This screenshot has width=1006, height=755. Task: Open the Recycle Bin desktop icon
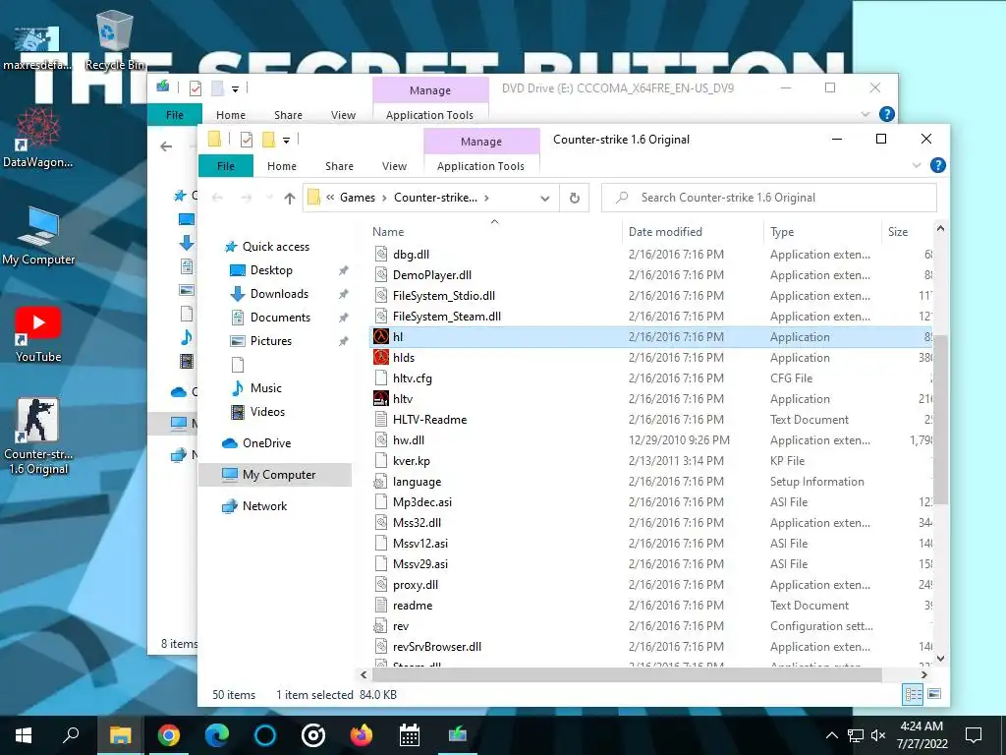(115, 39)
